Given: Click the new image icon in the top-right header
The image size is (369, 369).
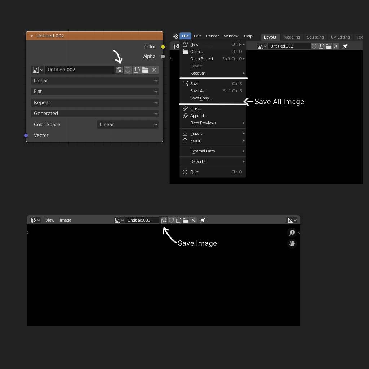Looking at the screenshot, I should click(321, 46).
